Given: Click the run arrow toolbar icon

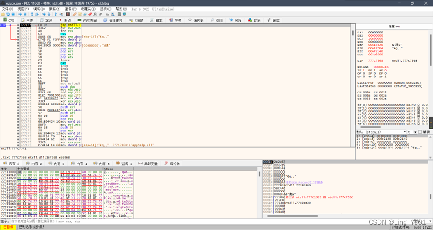Looking at the screenshot, I should (20, 14).
